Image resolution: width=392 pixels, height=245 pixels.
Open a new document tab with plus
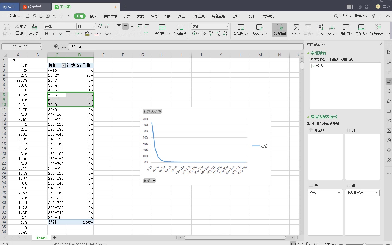pyautogui.click(x=126, y=7)
